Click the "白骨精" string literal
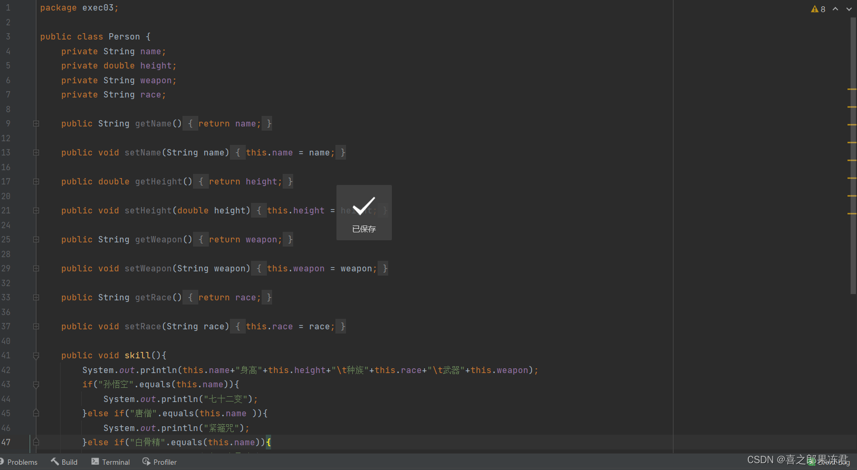This screenshot has width=857, height=470. pos(148,443)
